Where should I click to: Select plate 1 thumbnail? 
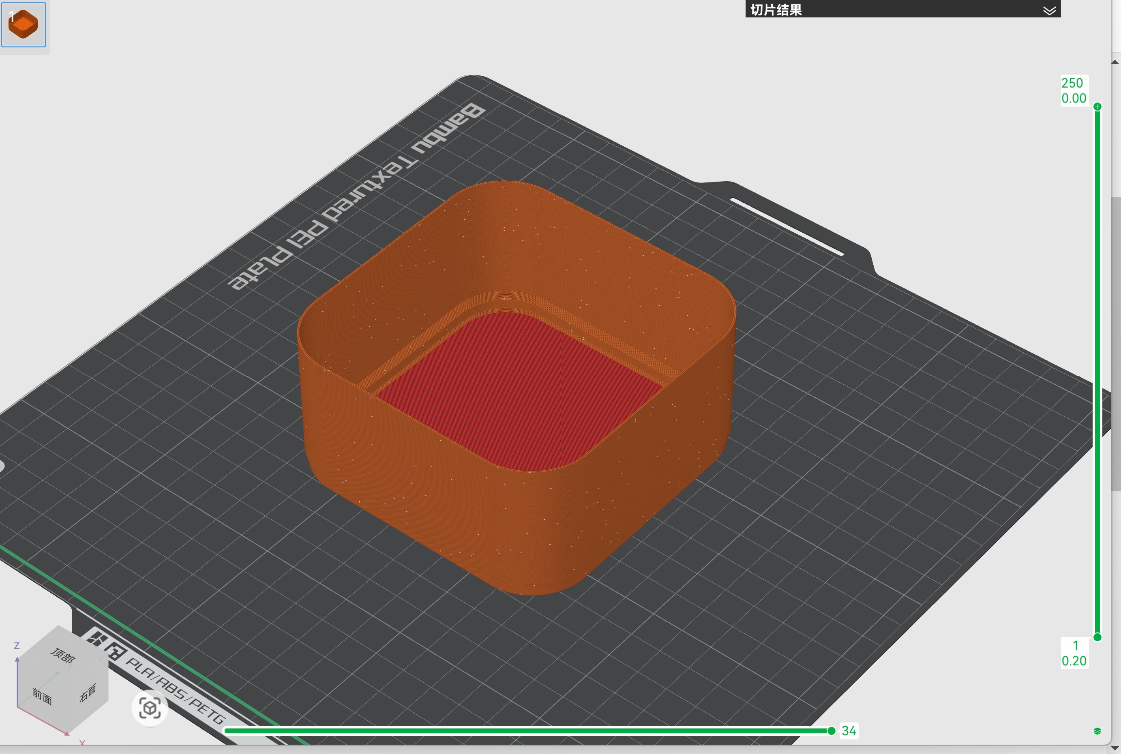coord(24,24)
